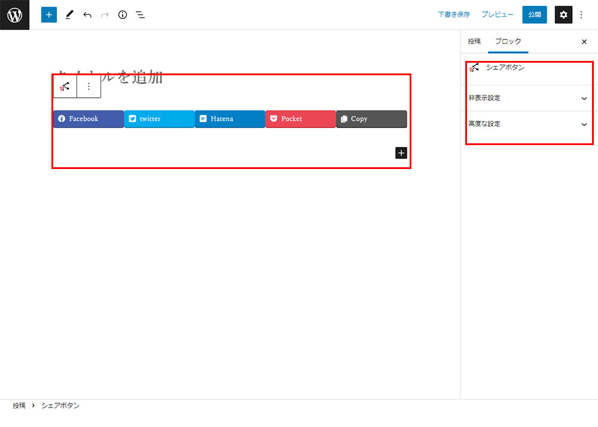Click the Facebook share button
Screen dimensions: 598x427
tap(89, 119)
